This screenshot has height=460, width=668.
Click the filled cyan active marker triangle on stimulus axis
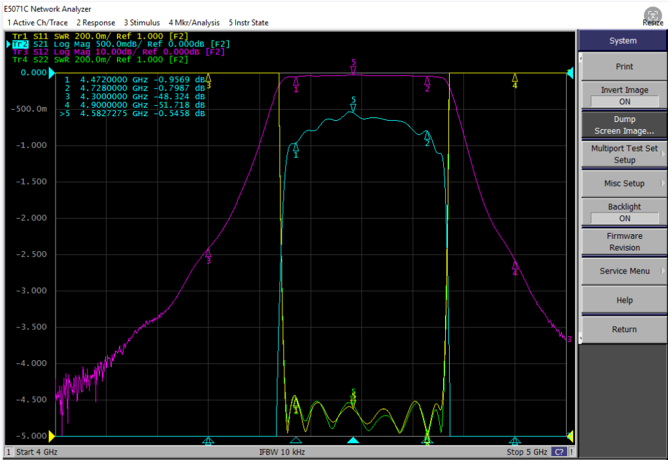[353, 440]
